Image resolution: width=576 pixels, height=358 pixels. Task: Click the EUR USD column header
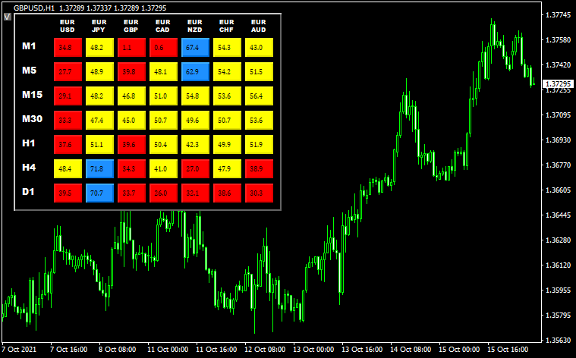tap(67, 26)
